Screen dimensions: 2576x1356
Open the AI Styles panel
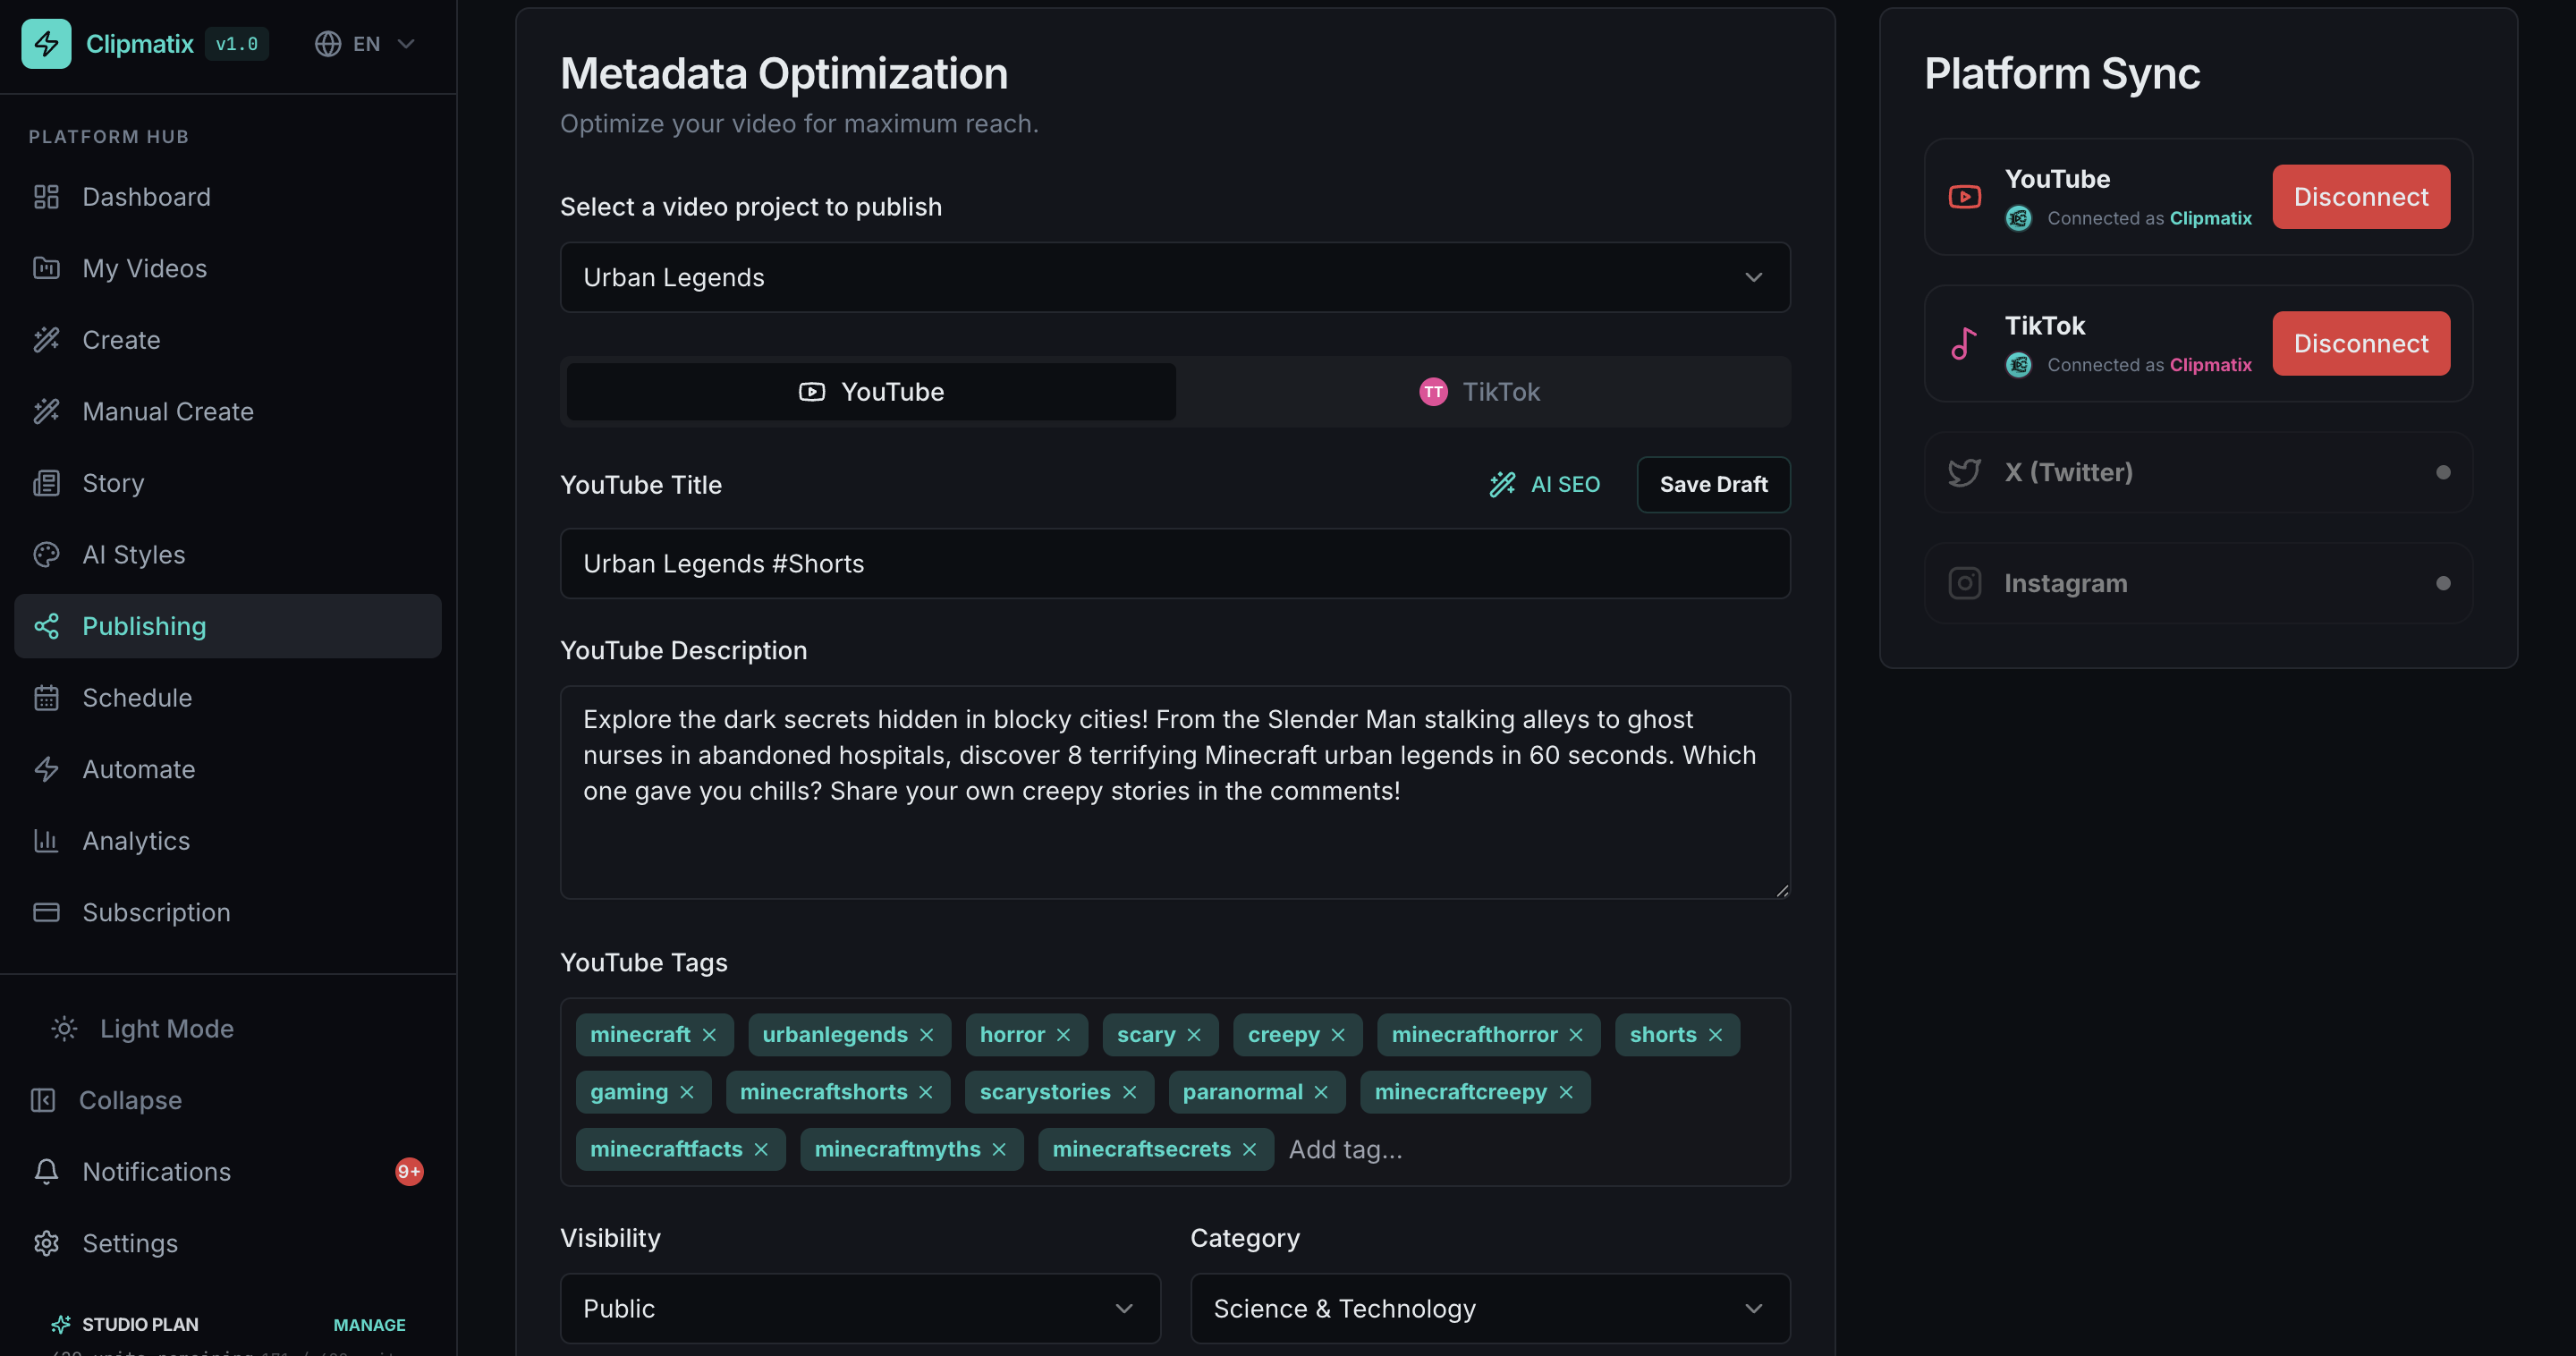coord(132,554)
